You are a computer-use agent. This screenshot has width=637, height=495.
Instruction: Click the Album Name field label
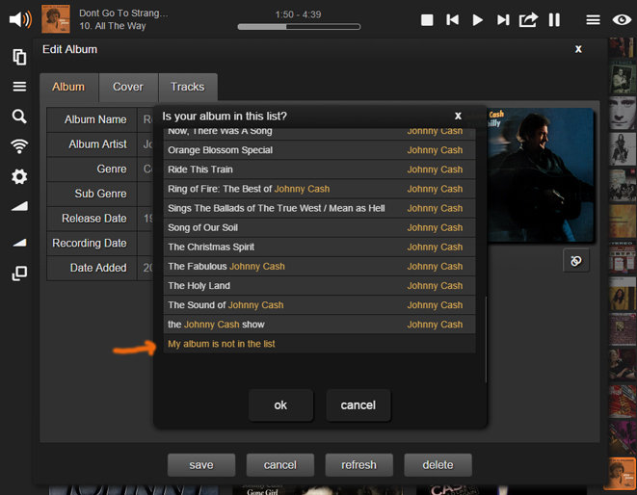click(95, 119)
